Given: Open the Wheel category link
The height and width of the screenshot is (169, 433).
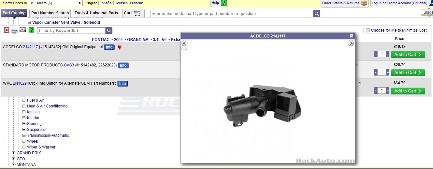Looking at the screenshot, I should [x=33, y=141].
